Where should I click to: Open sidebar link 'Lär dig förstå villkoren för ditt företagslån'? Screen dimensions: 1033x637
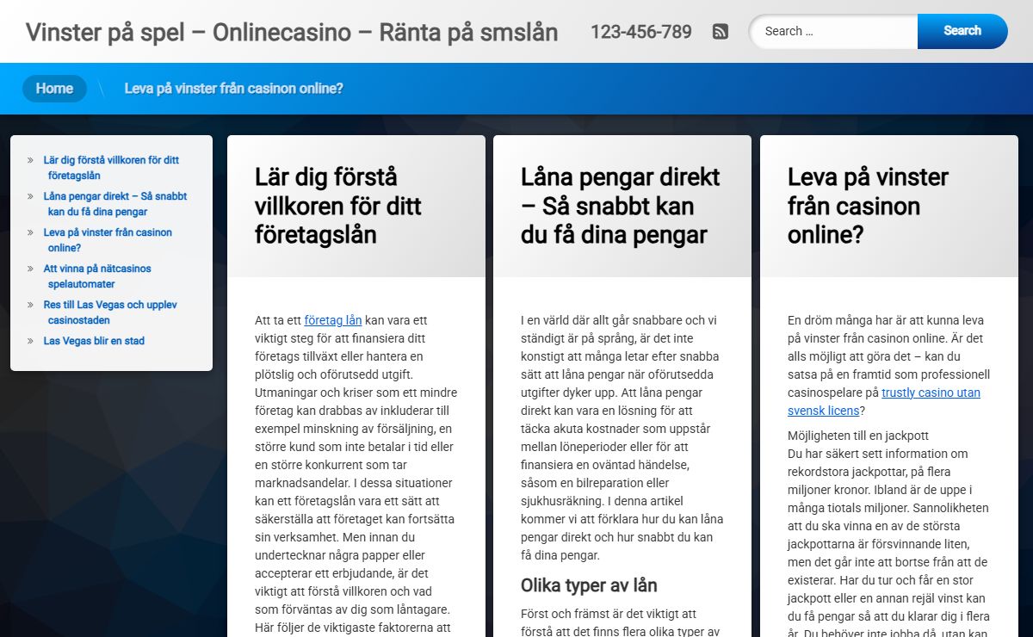point(112,168)
